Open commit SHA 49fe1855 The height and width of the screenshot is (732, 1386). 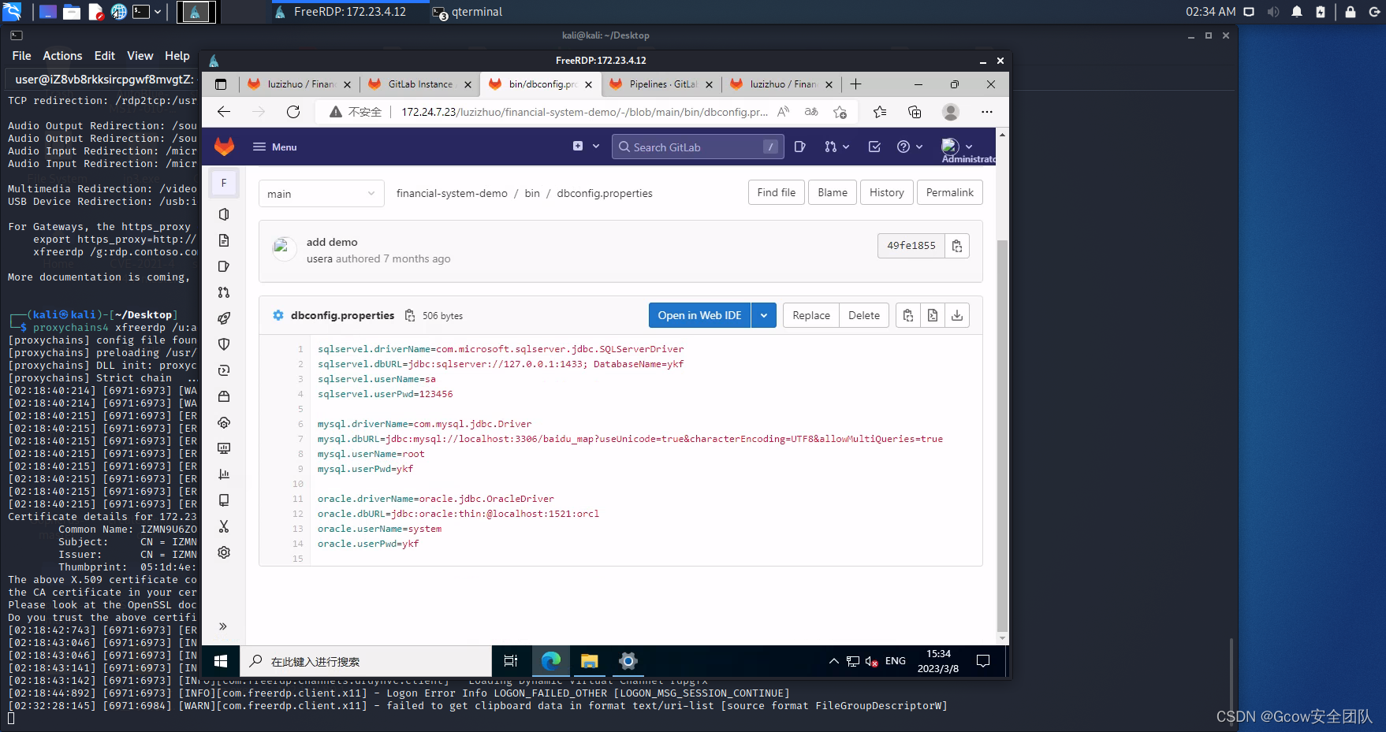(x=911, y=246)
